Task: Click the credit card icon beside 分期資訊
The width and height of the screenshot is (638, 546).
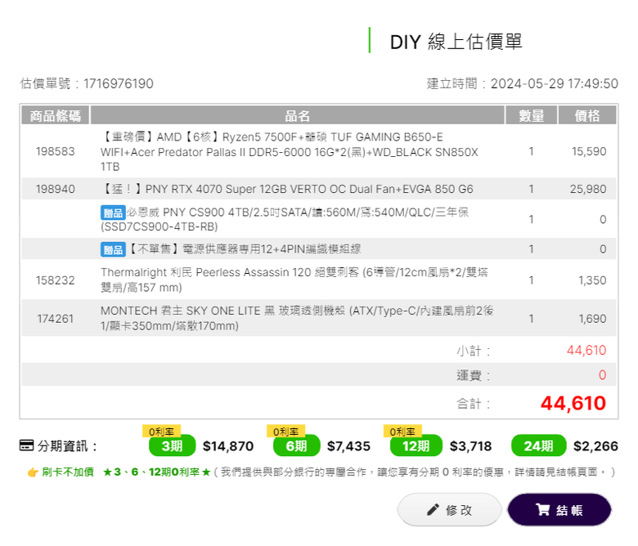Action: (27, 445)
